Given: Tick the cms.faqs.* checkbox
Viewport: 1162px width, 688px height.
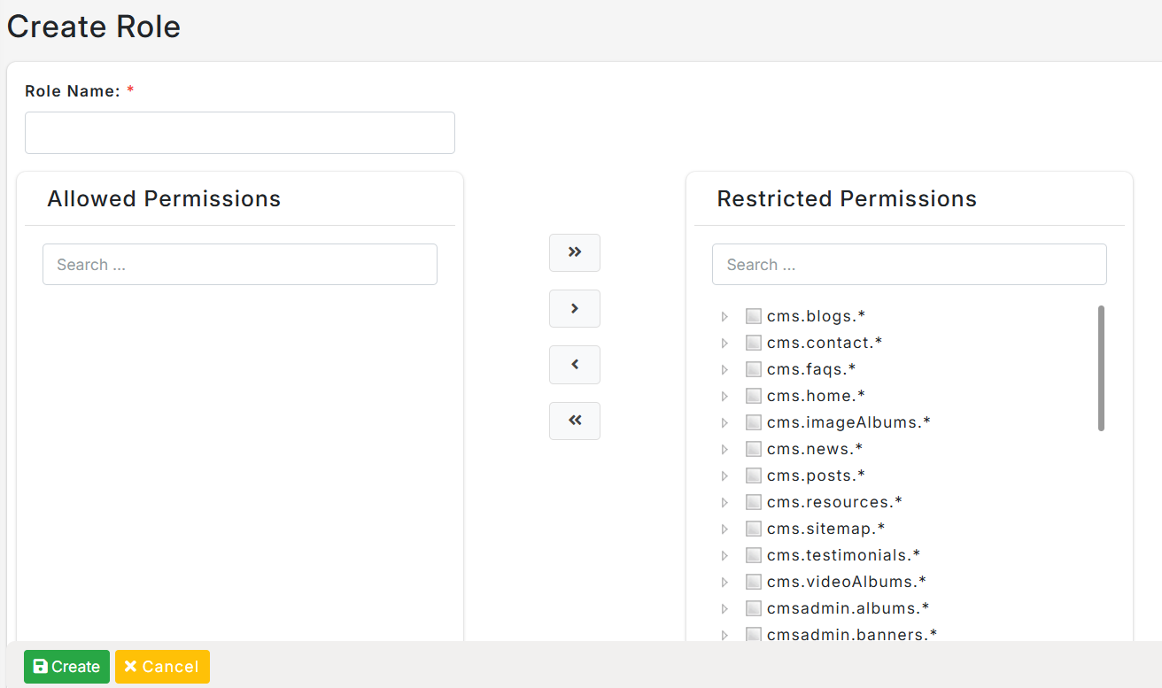Looking at the screenshot, I should coord(754,369).
